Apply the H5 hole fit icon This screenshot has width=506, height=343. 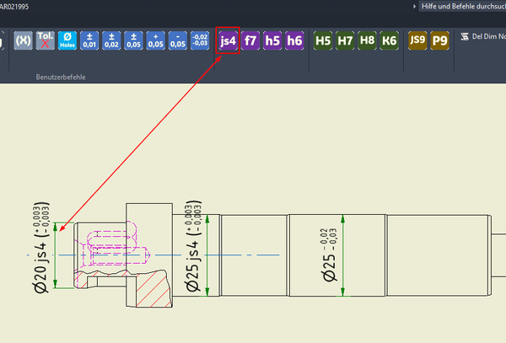(323, 40)
